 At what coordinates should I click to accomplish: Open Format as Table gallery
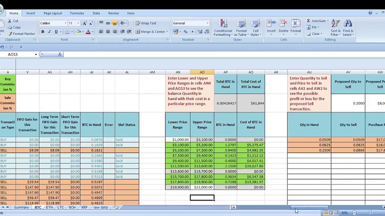coord(241,28)
